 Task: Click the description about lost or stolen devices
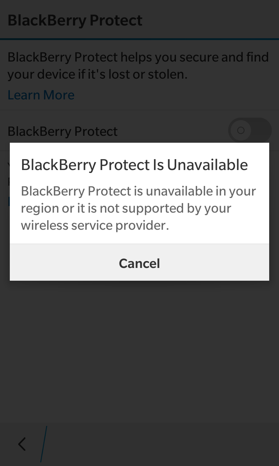click(138, 66)
